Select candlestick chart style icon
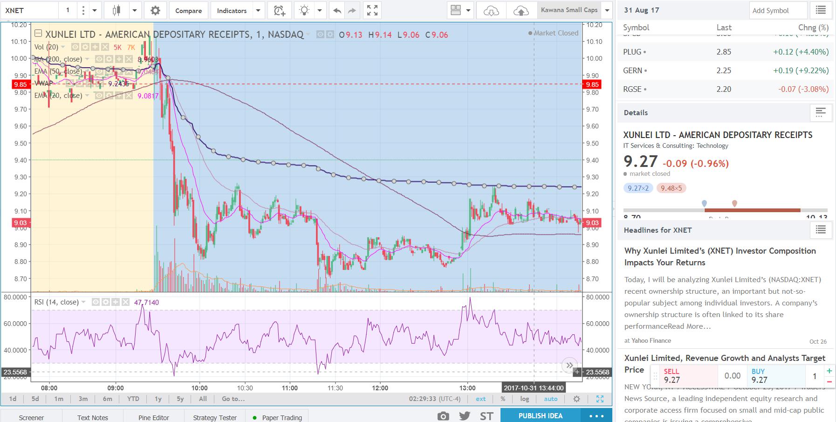This screenshot has height=422, width=836. tap(116, 10)
